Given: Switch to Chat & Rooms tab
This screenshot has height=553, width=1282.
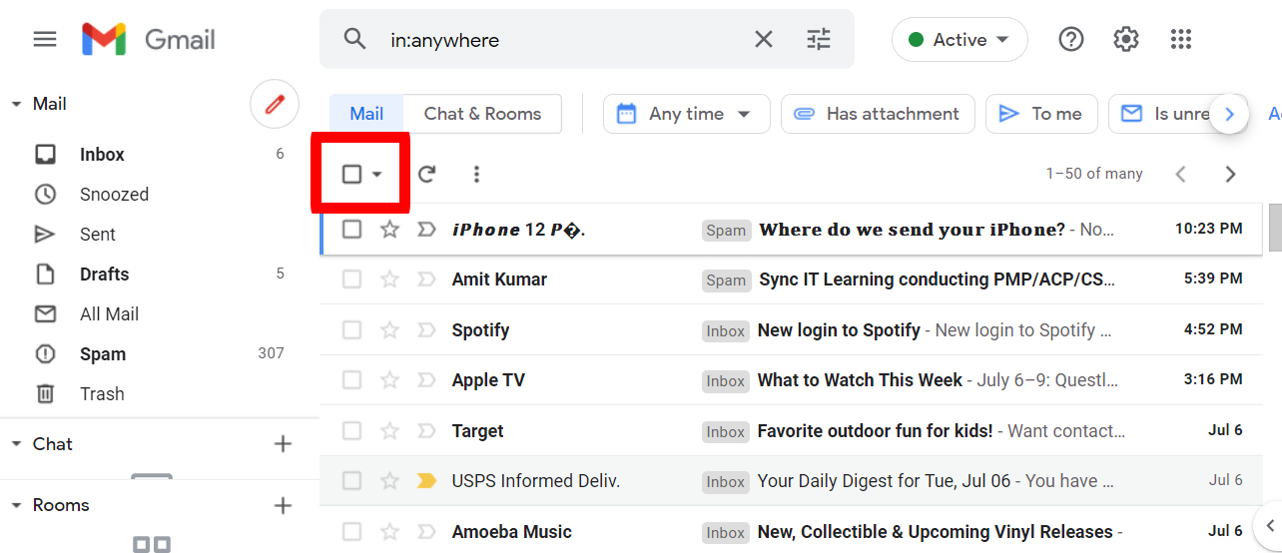Looking at the screenshot, I should 482,114.
